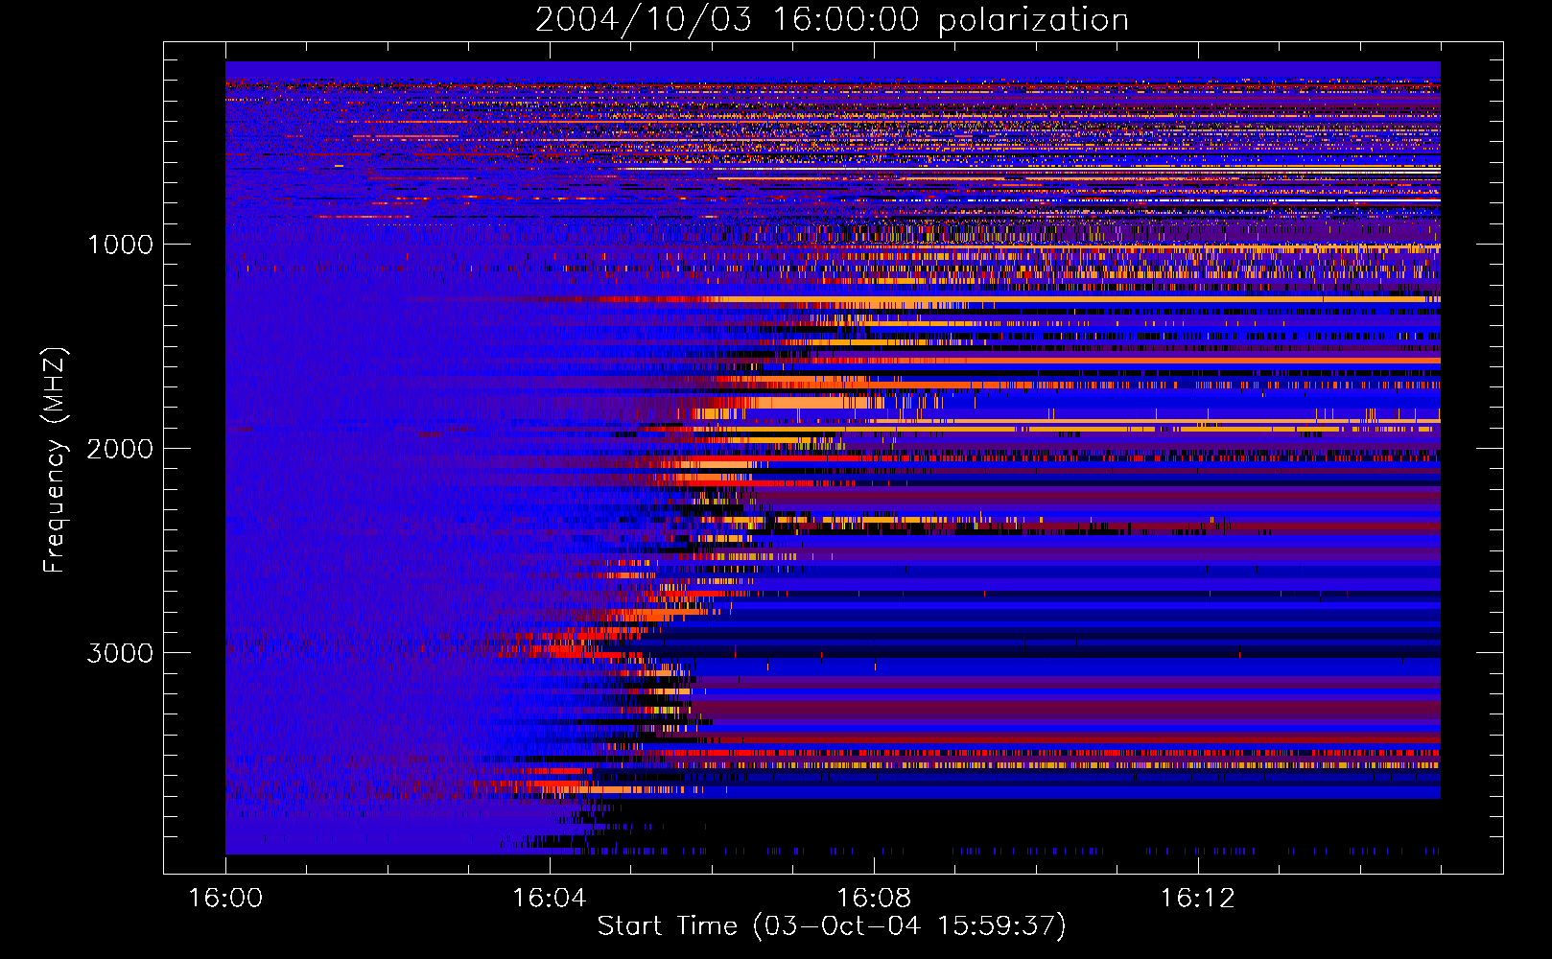Click the "3000" frequency tick label
This screenshot has width=1552, height=959.
(120, 653)
